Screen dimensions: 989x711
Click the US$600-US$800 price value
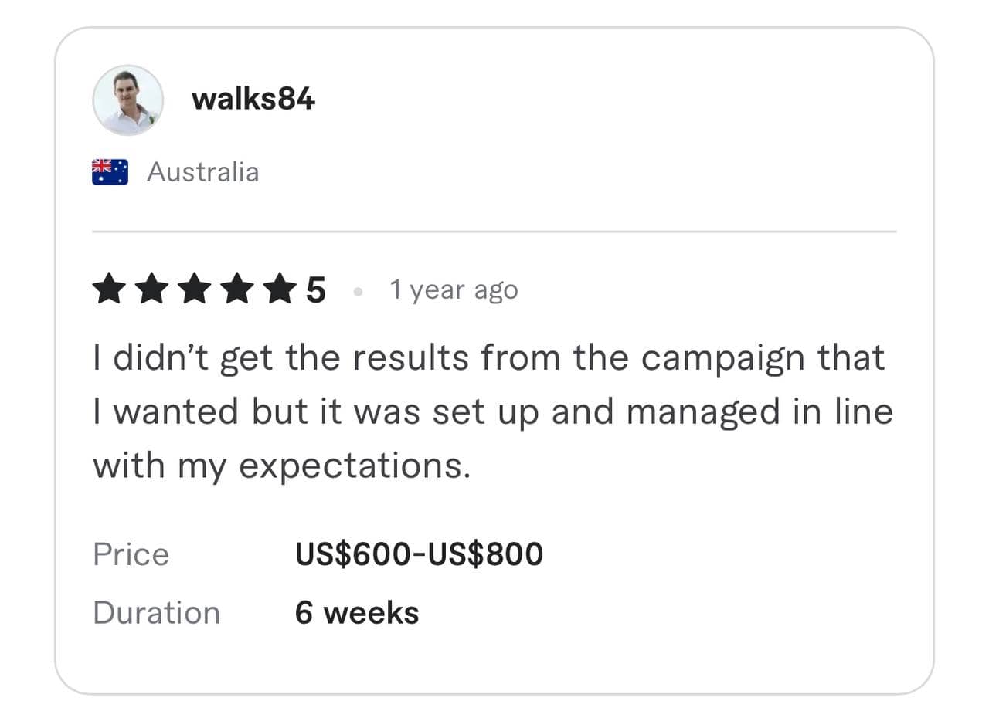pyautogui.click(x=419, y=554)
